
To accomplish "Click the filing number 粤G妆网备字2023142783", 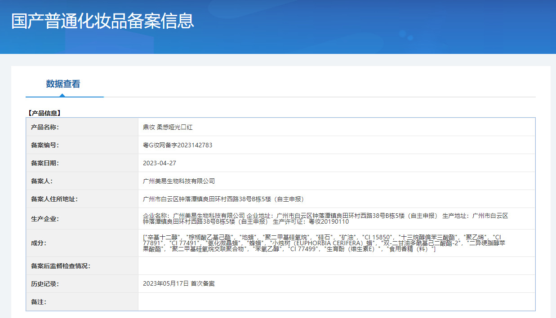I will [178, 145].
